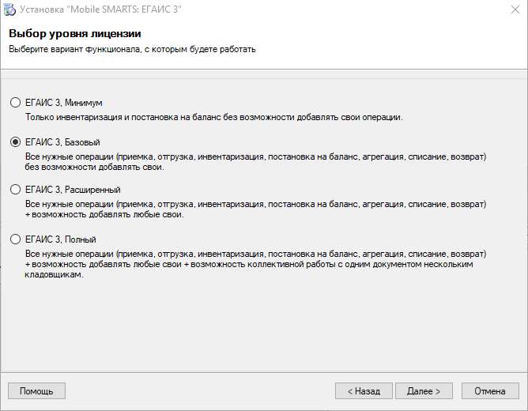Proceed with the 'Далее >' button

tap(424, 390)
